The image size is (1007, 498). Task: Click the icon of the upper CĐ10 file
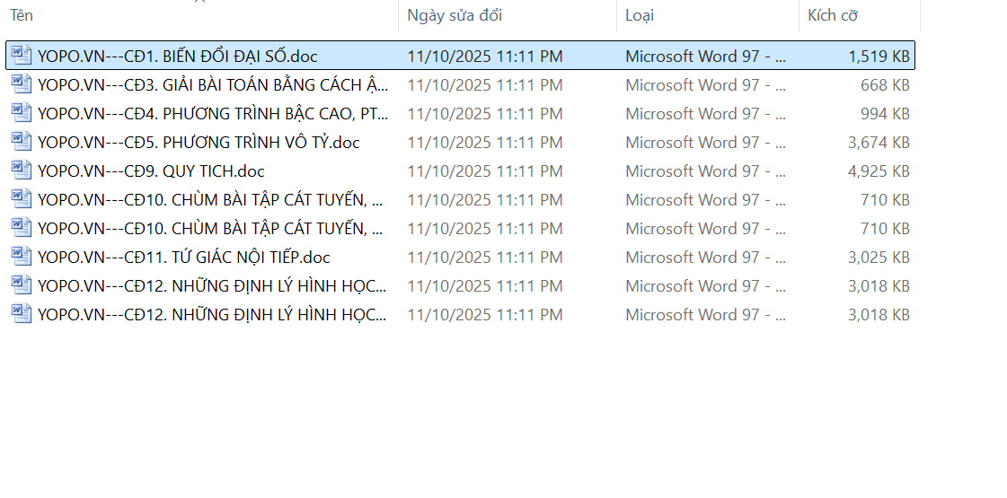click(x=21, y=199)
